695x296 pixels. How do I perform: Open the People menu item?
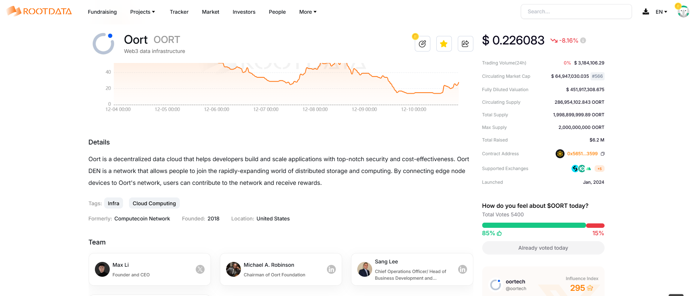(x=277, y=12)
